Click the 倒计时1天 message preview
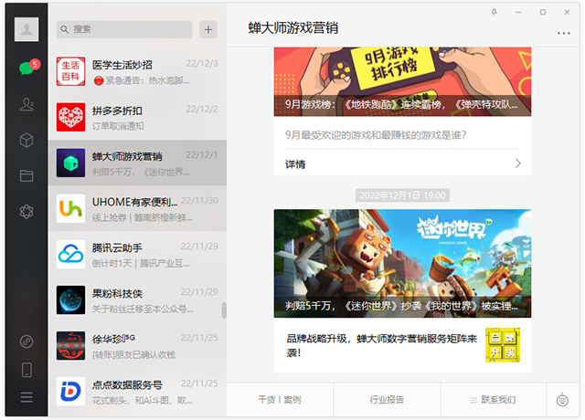This screenshot has width=585, height=420. point(141,264)
